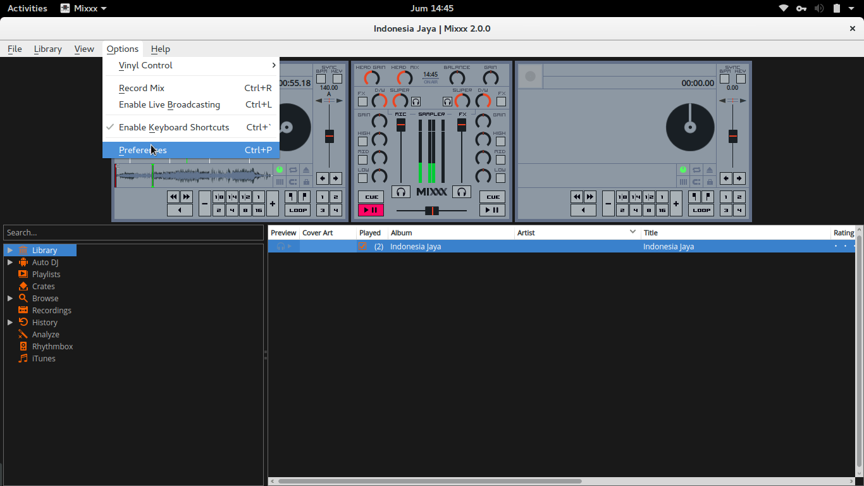Click the right deck reverse play icon
864x486 pixels.
(583, 210)
